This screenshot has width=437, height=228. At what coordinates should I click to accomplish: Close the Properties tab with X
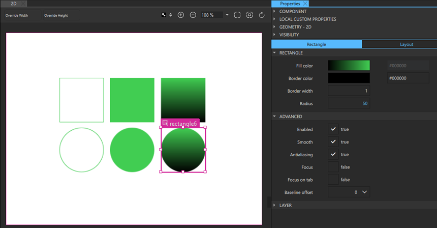click(x=305, y=4)
